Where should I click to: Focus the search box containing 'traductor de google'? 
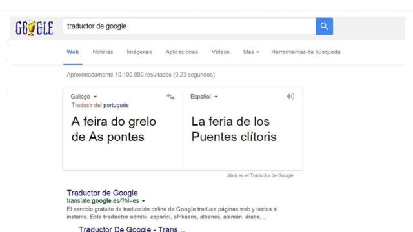(189, 26)
